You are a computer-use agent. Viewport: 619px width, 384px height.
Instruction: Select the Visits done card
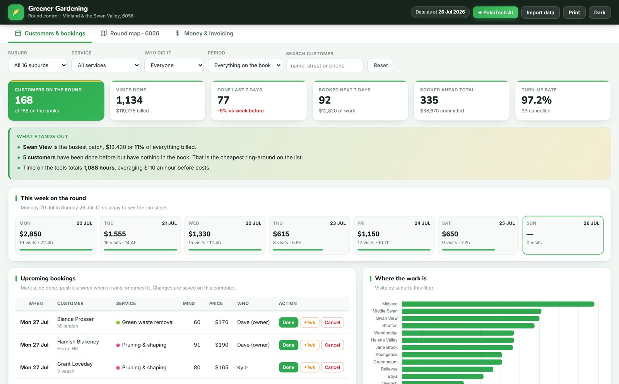click(157, 101)
